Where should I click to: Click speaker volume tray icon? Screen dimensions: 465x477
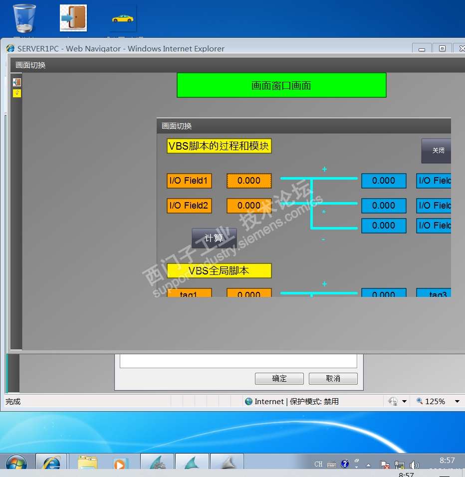point(414,465)
